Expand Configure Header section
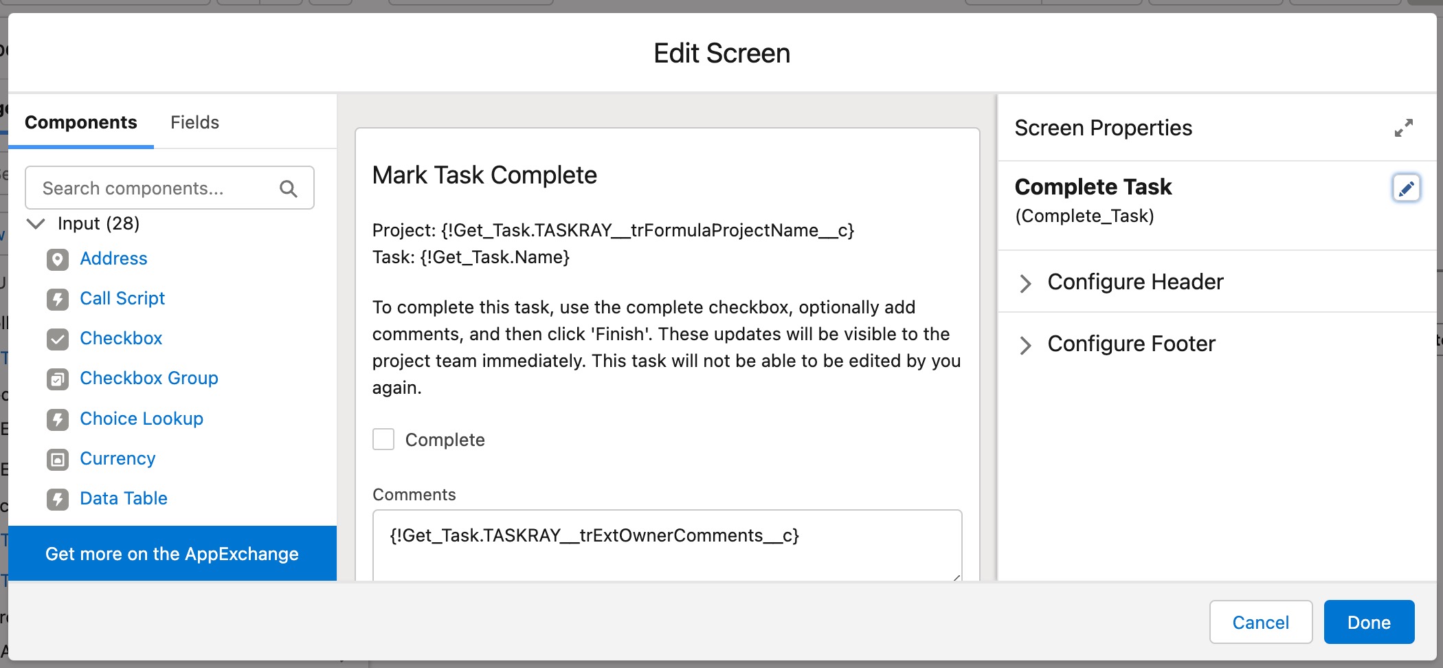Viewport: 1443px width, 668px height. [1025, 282]
